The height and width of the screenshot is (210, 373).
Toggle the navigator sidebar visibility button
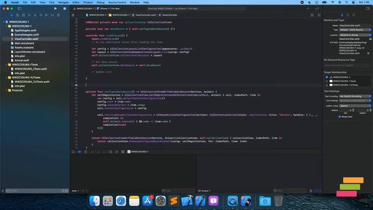click(19, 8)
